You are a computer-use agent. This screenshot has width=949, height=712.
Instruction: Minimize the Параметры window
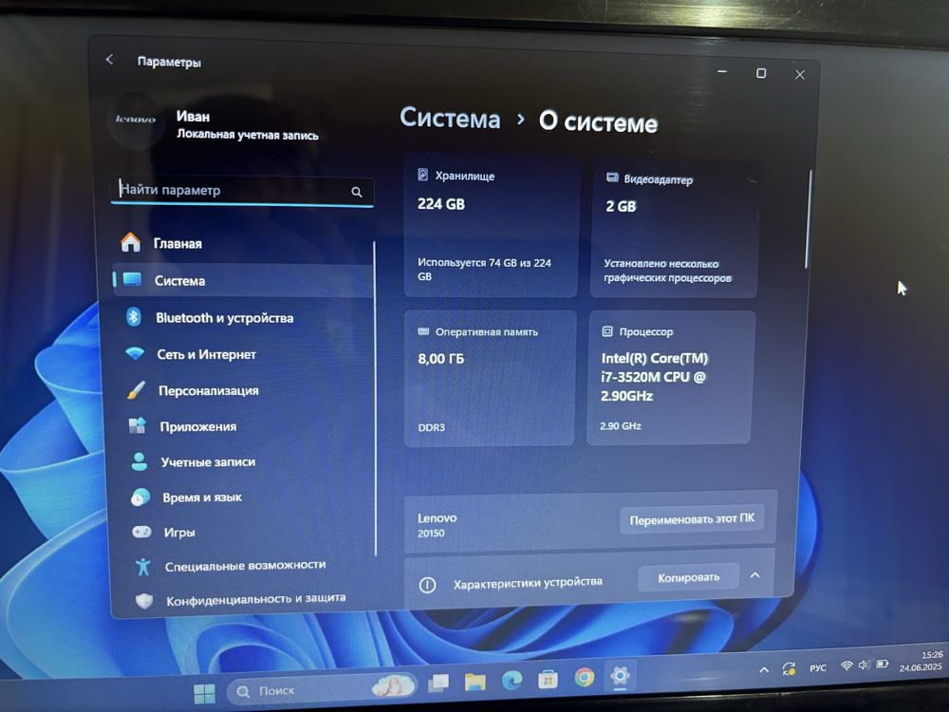(722, 71)
